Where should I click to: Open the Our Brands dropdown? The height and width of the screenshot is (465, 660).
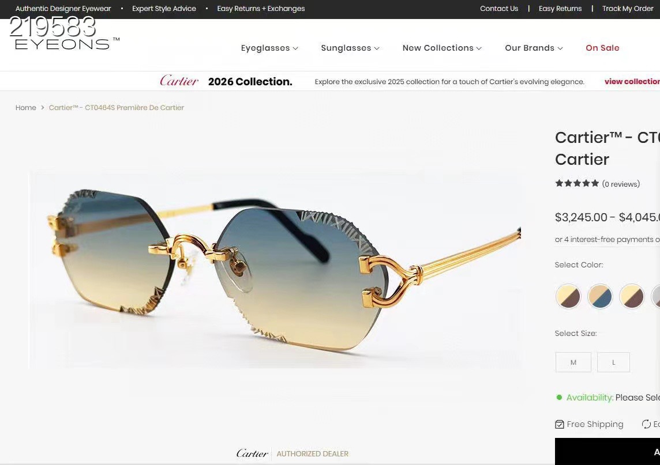coord(534,48)
